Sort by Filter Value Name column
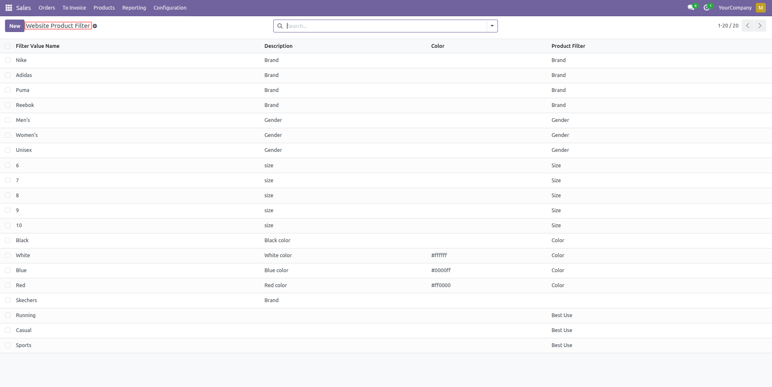Image resolution: width=772 pixels, height=387 pixels. tap(37, 46)
